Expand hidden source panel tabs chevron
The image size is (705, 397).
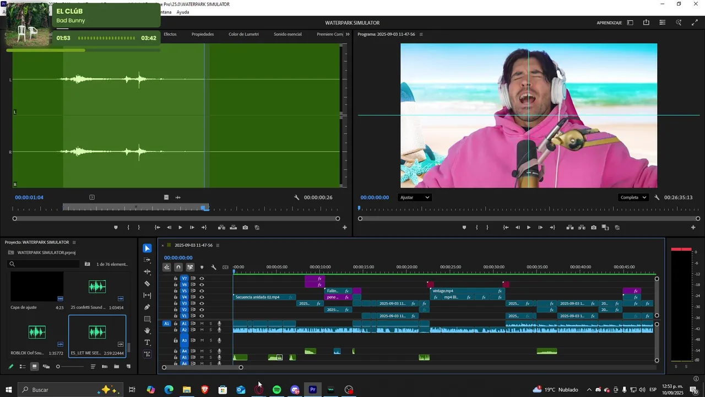pyautogui.click(x=347, y=34)
